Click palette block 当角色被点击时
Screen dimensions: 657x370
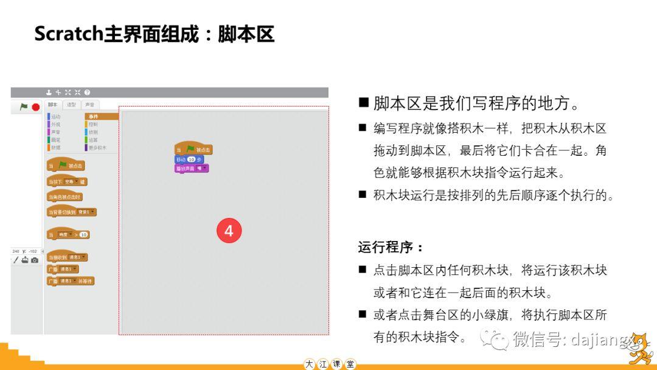coord(64,196)
